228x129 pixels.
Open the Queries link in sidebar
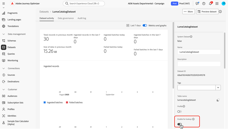pyautogui.click(x=11, y=54)
